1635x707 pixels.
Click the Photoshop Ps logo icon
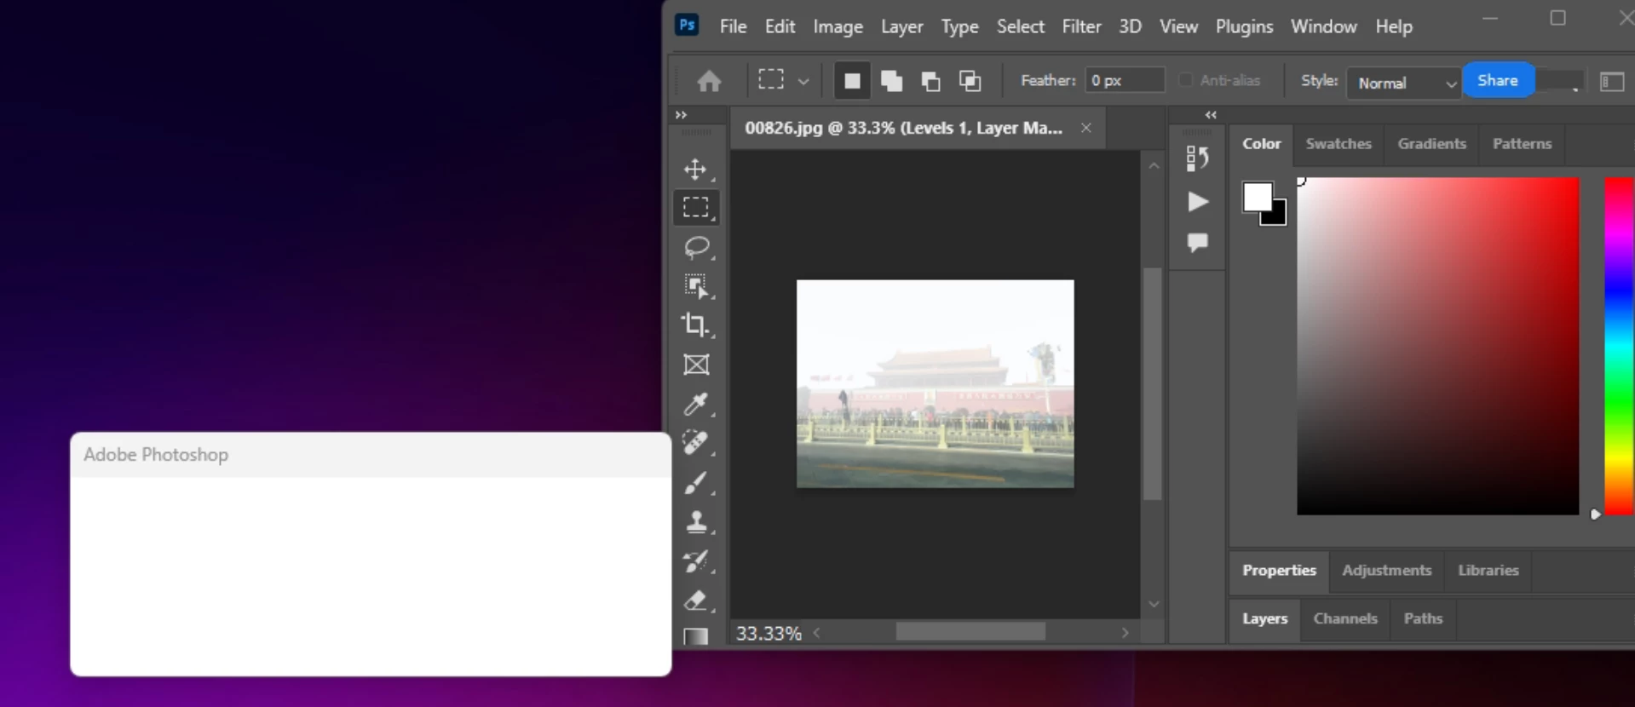coord(687,25)
